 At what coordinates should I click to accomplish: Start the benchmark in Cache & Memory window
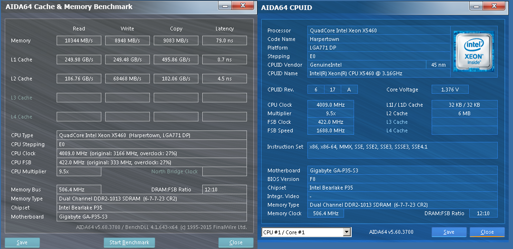(129, 242)
